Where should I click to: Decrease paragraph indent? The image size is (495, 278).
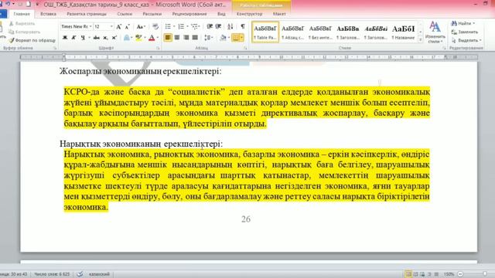coord(210,26)
